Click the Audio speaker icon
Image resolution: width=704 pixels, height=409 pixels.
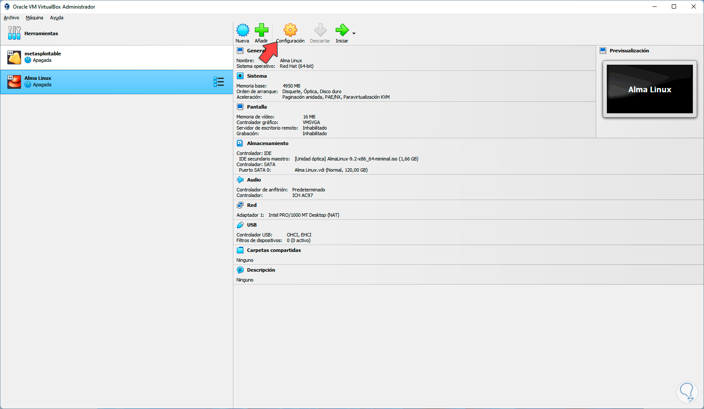point(240,180)
